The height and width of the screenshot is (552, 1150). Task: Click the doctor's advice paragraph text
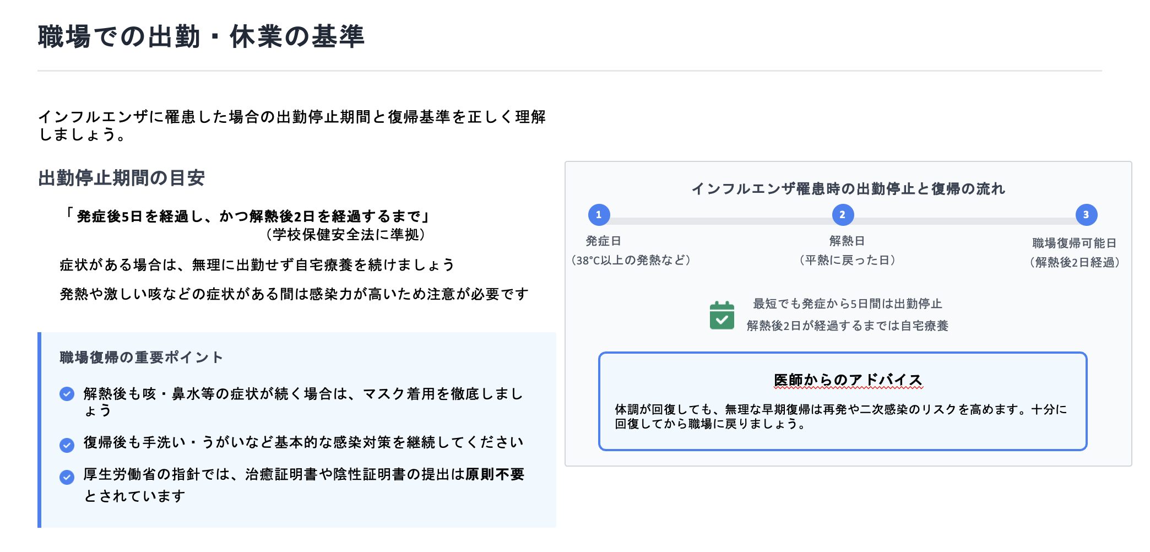(841, 416)
